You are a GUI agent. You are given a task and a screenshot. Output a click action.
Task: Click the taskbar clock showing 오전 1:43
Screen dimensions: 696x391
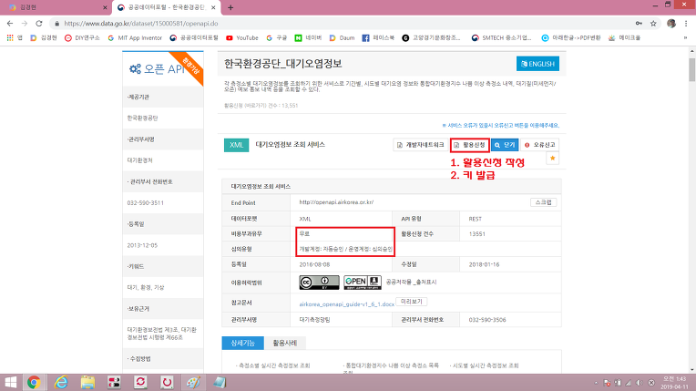(x=675, y=383)
